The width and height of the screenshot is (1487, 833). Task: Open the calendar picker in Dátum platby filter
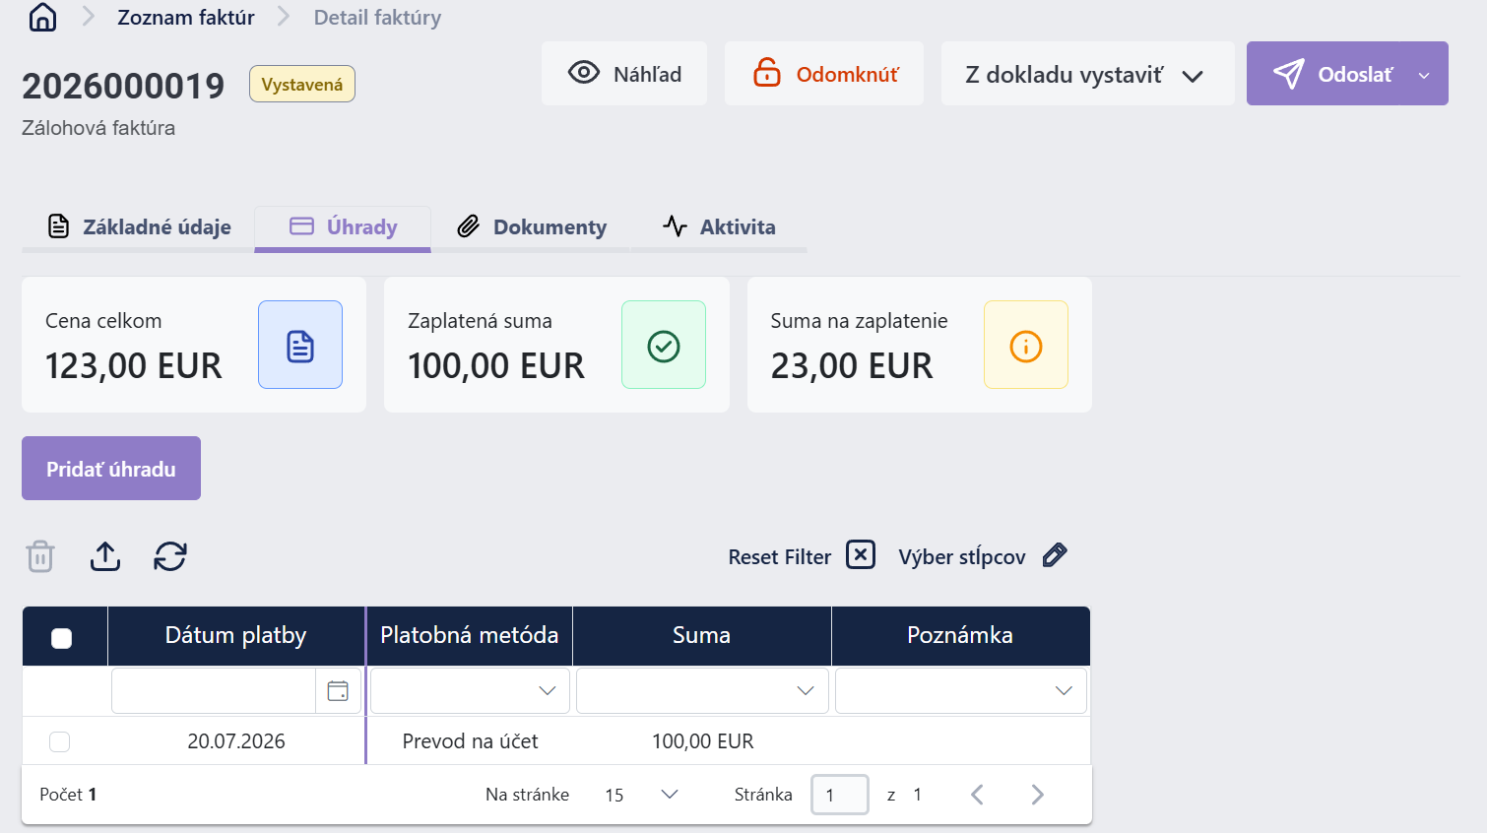click(x=338, y=691)
